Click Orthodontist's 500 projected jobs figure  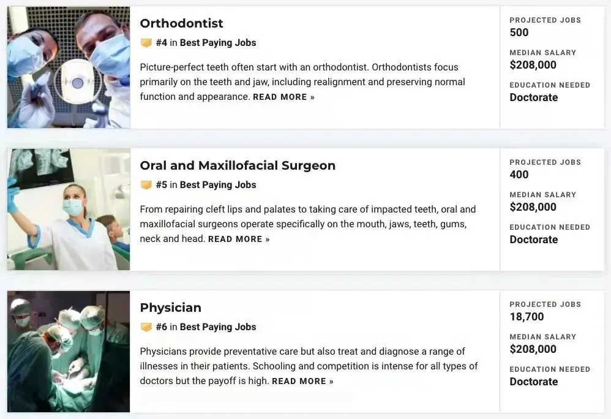coord(519,32)
